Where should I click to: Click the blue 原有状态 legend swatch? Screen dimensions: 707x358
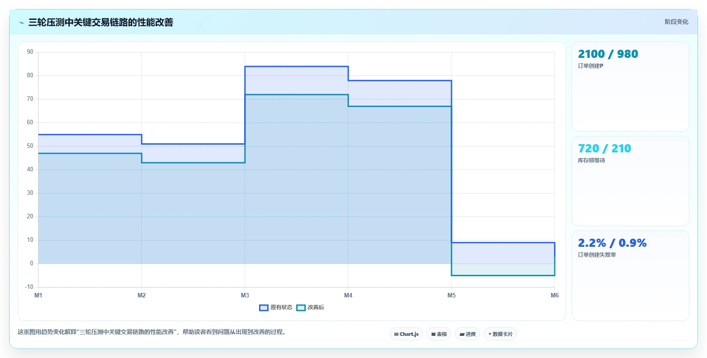(x=264, y=308)
